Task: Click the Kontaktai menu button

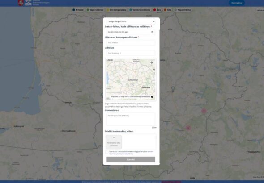Action: pyautogui.click(x=237, y=3)
